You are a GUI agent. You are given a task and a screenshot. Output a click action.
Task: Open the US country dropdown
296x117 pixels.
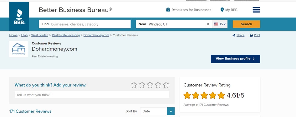point(220,24)
